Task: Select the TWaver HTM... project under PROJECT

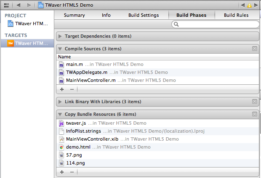Action: 28,24
